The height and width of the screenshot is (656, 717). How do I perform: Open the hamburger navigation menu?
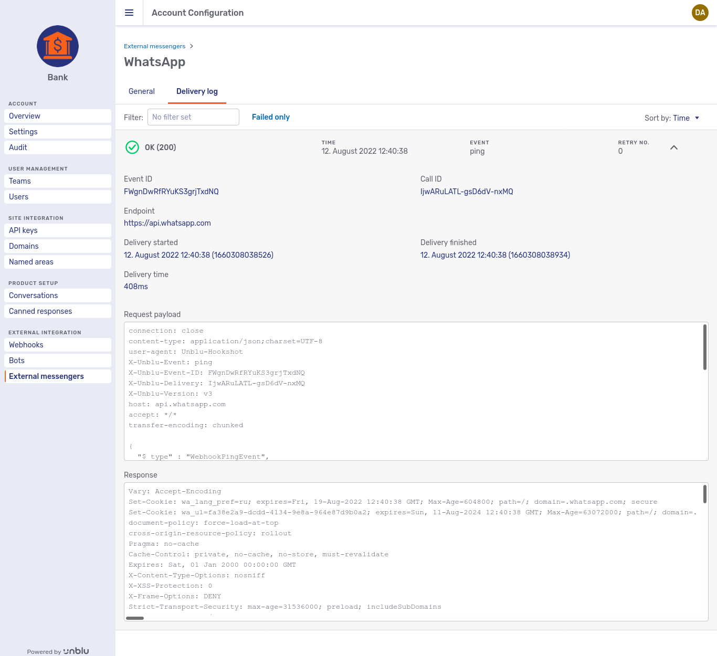[129, 13]
